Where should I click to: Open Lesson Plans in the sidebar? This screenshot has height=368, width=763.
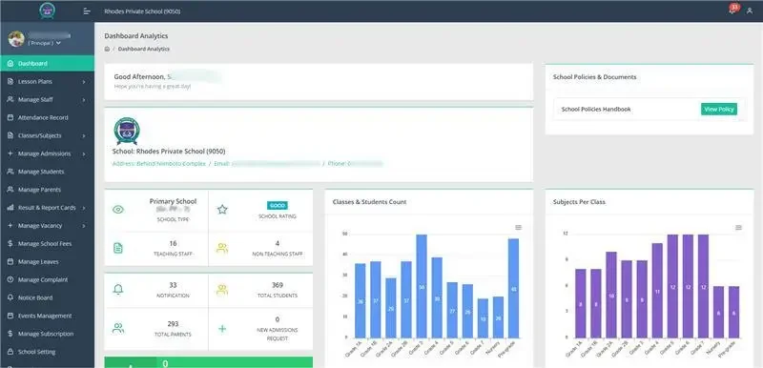point(35,82)
